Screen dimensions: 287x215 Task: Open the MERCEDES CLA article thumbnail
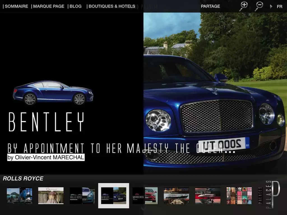tap(145, 195)
